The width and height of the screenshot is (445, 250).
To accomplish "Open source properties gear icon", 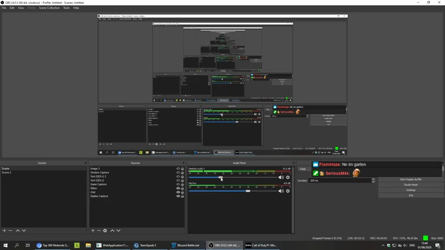I will pos(105,231).
